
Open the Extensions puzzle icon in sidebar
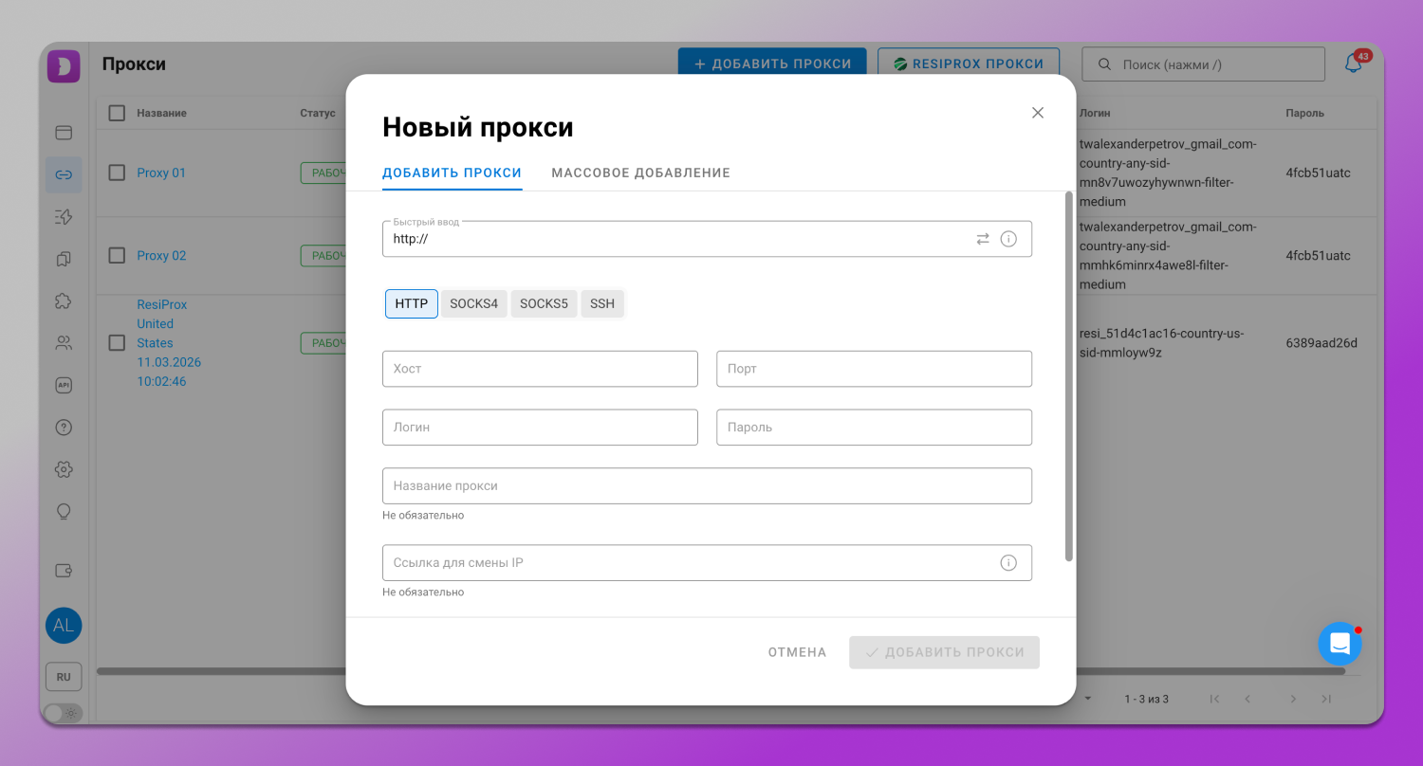click(63, 300)
